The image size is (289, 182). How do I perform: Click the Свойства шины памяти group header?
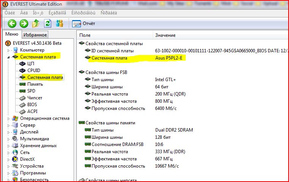pyautogui.click(x=110, y=123)
